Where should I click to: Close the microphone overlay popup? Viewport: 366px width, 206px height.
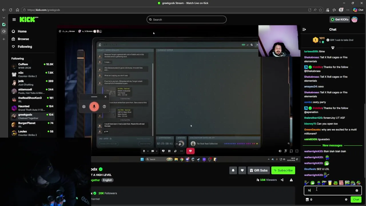click(x=106, y=97)
